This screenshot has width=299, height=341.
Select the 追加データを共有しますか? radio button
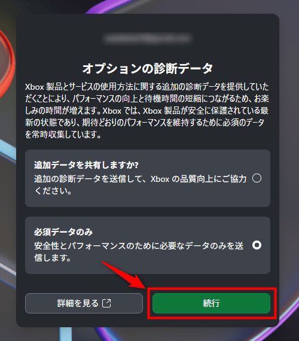pyautogui.click(x=257, y=178)
